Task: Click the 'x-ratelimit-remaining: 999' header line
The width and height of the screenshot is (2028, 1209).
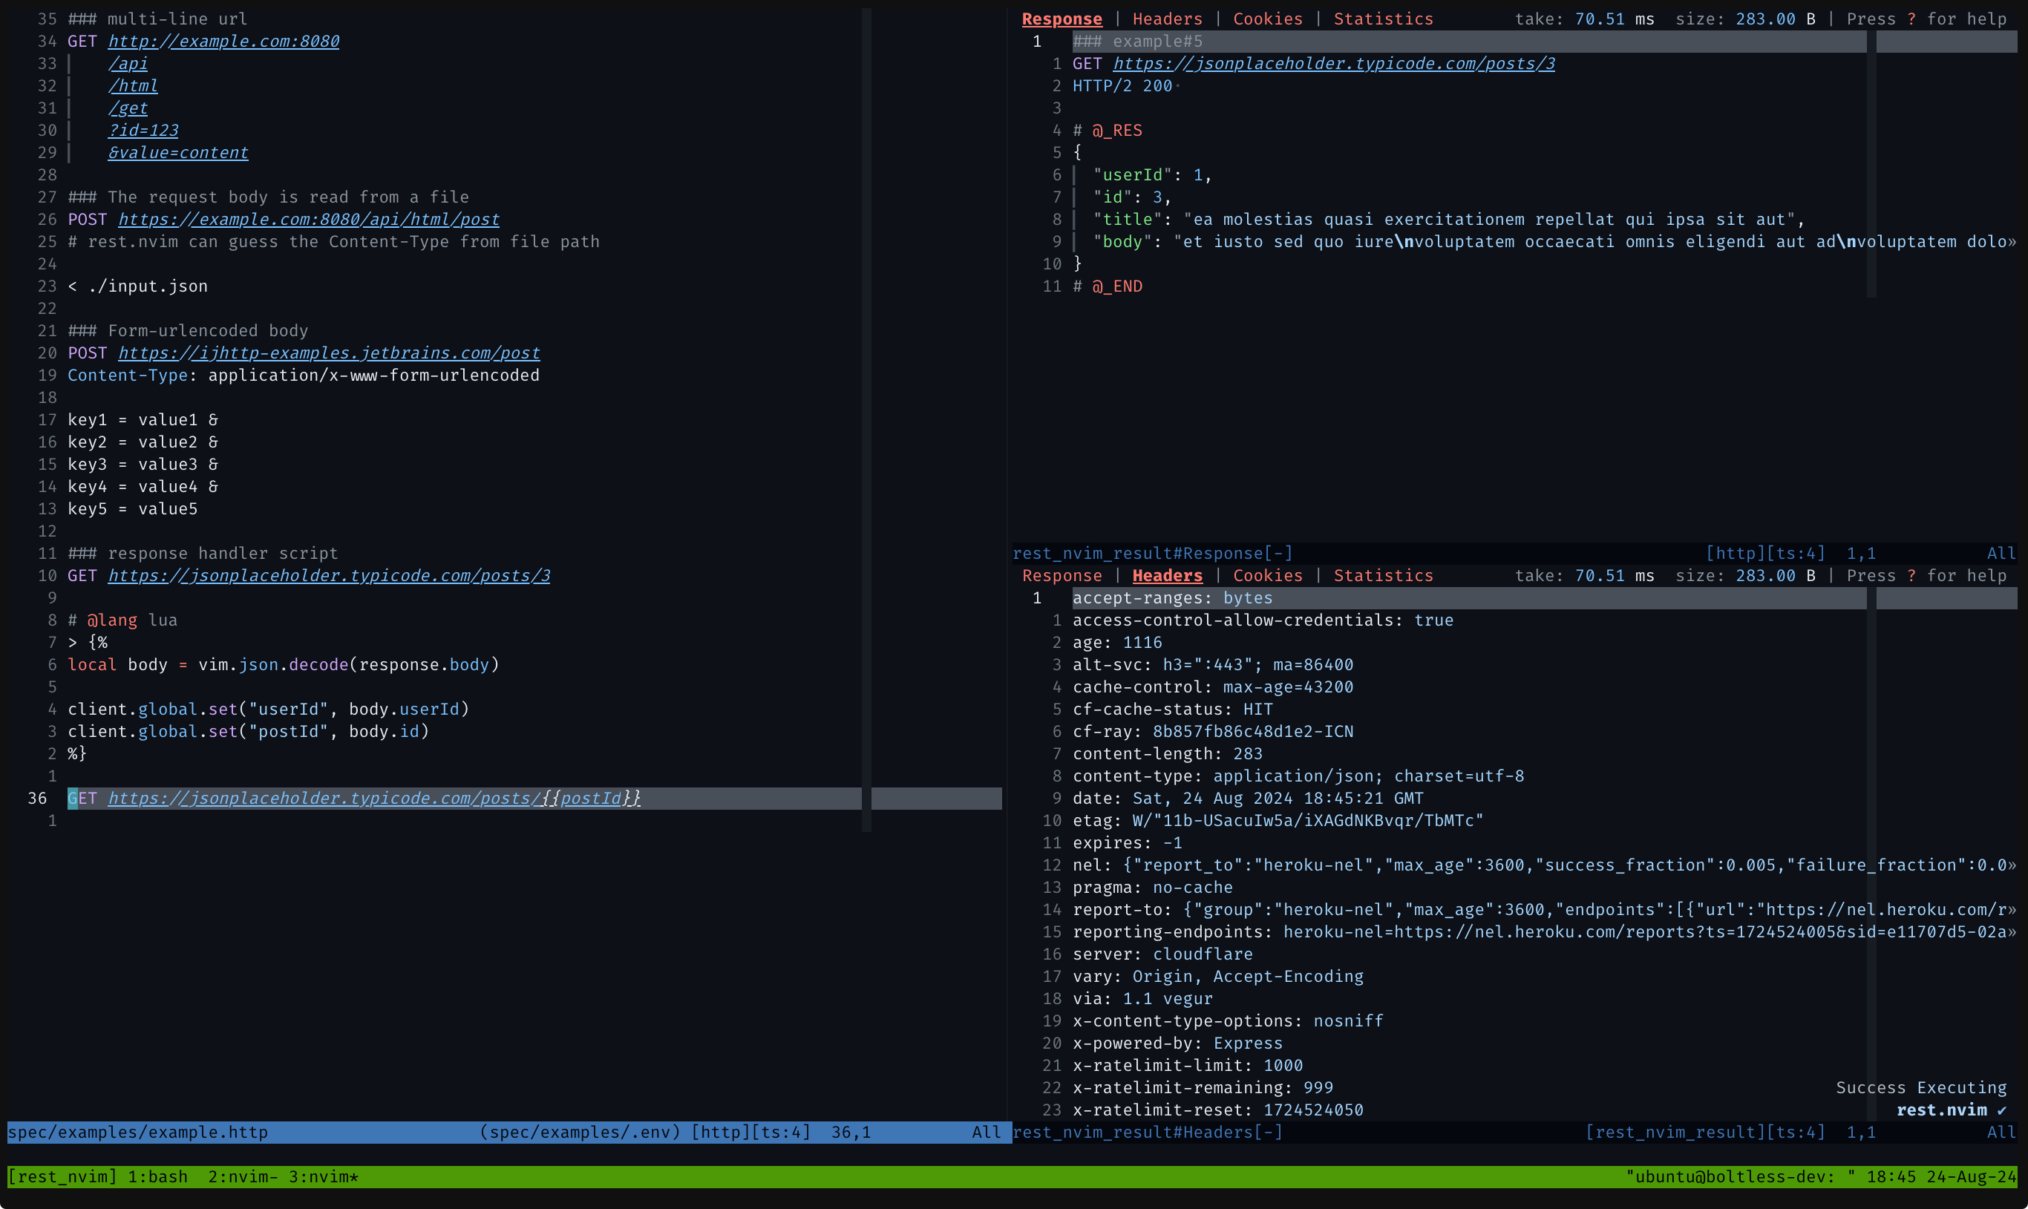Action: [1203, 1087]
